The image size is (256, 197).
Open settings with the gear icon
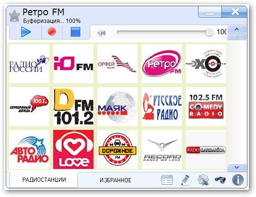203,180
